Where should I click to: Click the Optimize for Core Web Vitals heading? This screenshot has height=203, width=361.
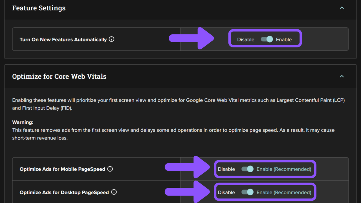click(59, 76)
